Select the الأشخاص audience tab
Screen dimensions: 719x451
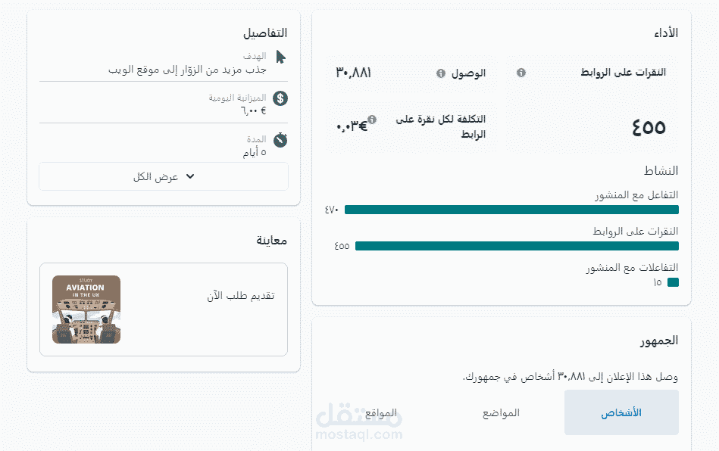[621, 412]
